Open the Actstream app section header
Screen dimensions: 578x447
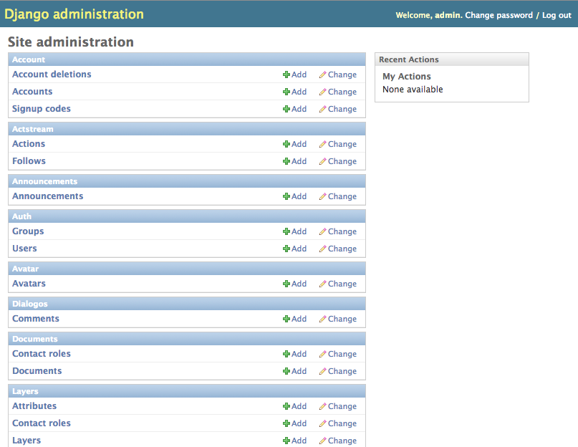pyautogui.click(x=33, y=129)
